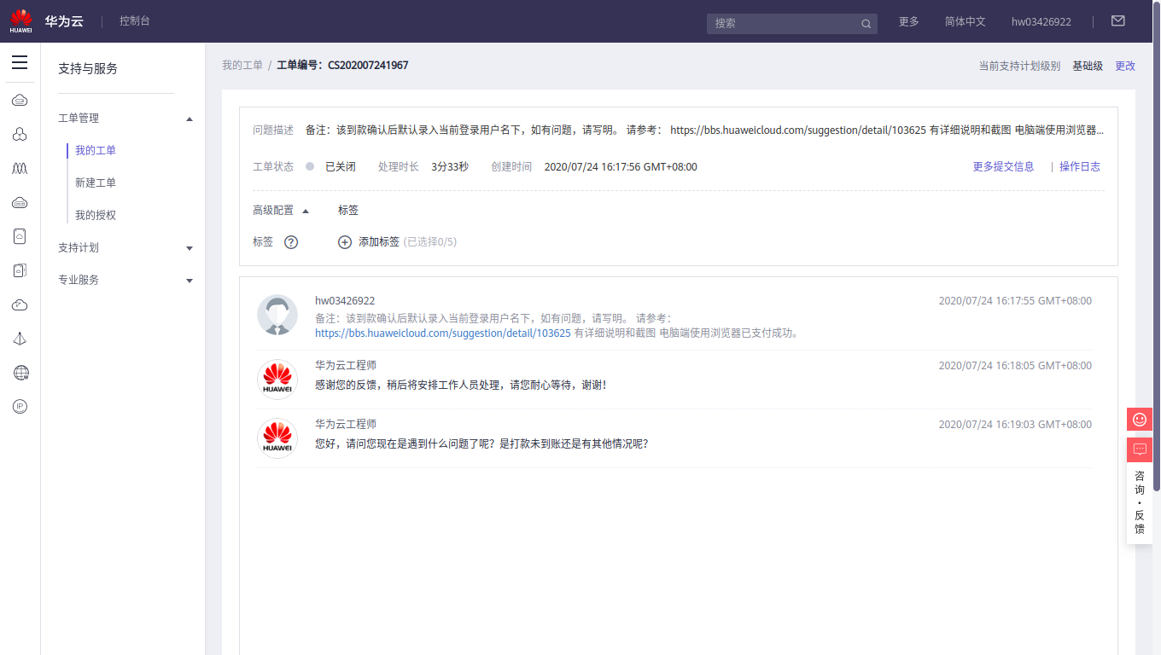This screenshot has width=1161, height=655.
Task: Click the IP circle icon in the sidebar
Action: [20, 407]
